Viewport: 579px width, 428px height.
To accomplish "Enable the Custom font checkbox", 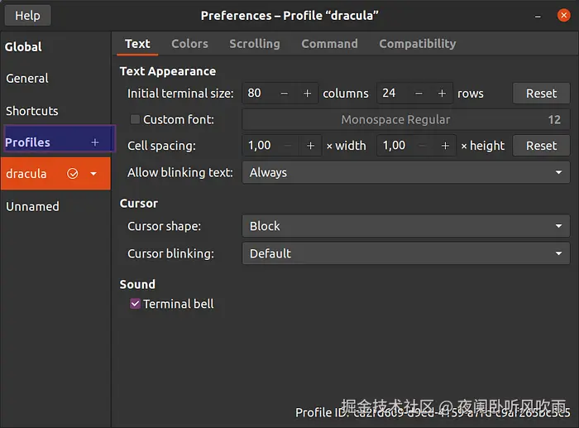I will pyautogui.click(x=136, y=119).
